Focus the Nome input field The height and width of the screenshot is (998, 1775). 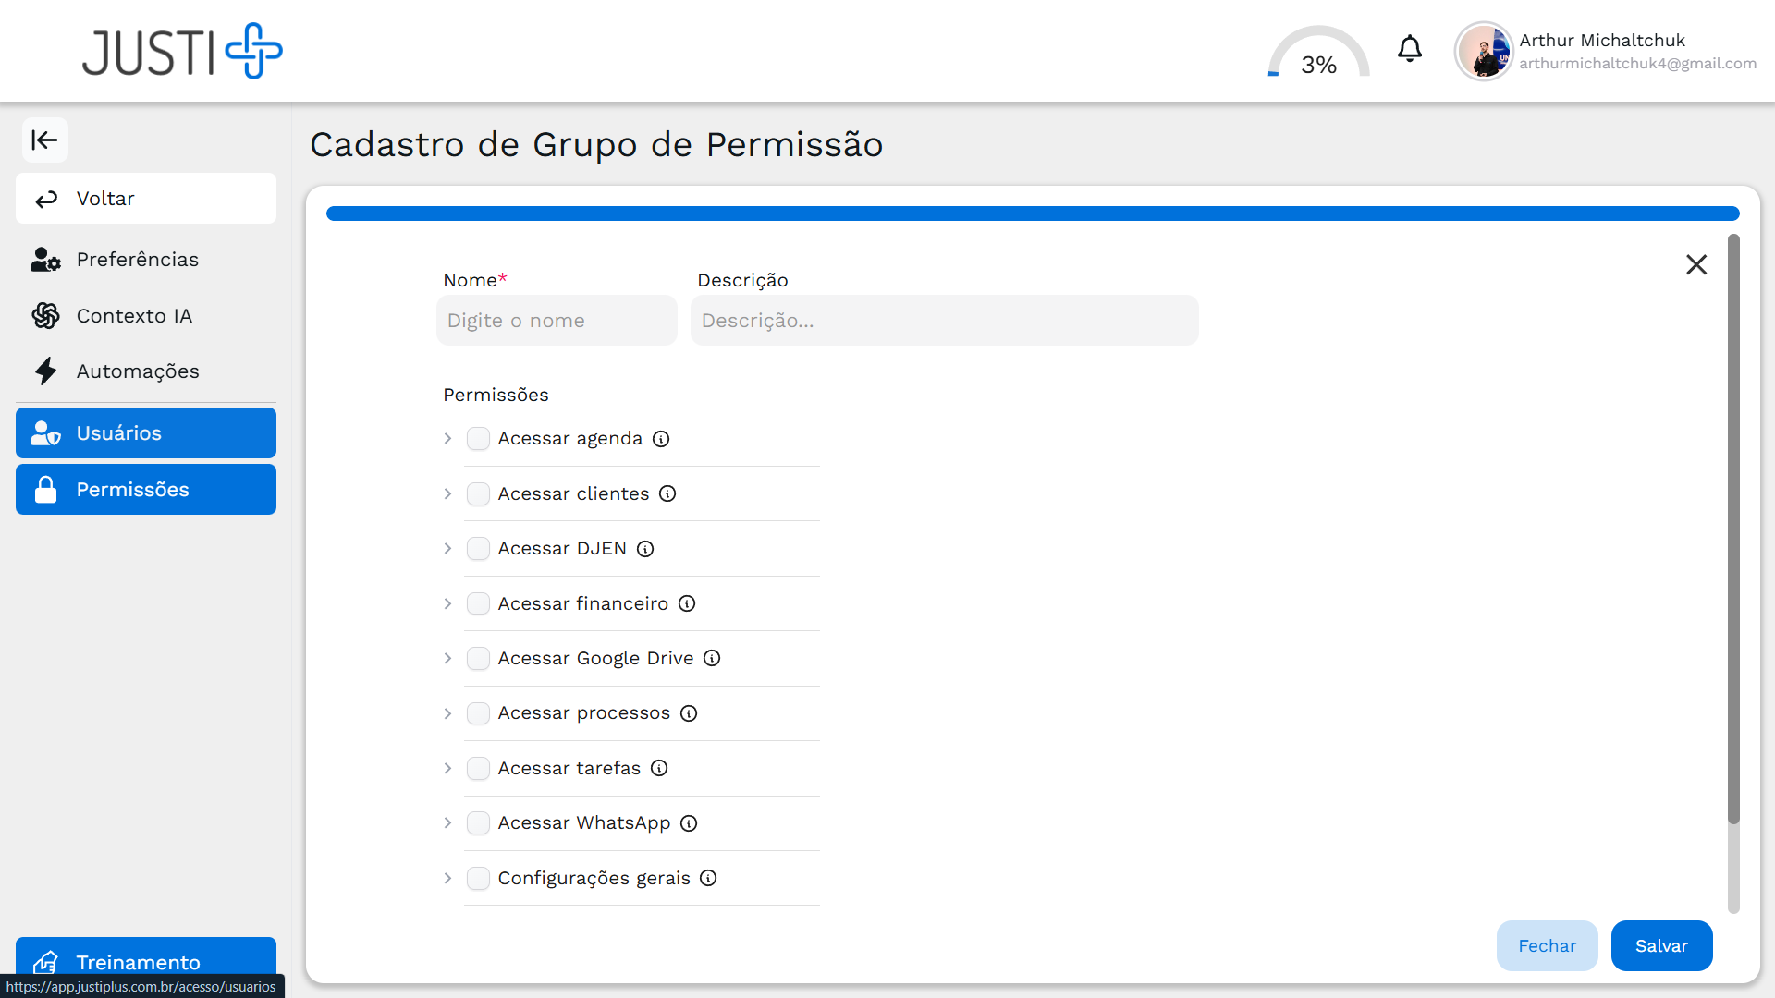pyautogui.click(x=557, y=321)
